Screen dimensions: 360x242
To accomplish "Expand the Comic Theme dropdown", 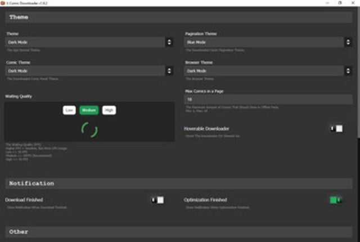I will (x=89, y=71).
